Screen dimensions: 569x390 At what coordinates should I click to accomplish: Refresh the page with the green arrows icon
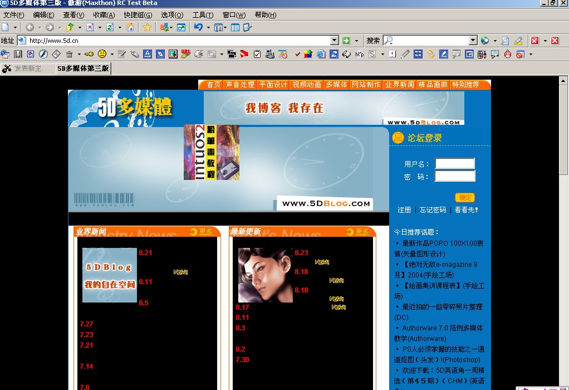(110, 27)
